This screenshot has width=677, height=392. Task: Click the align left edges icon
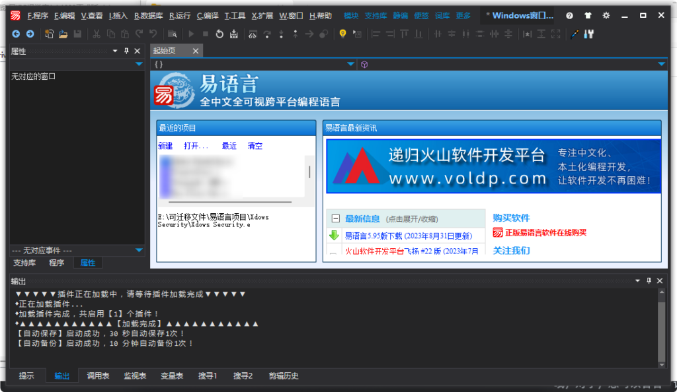click(376, 34)
